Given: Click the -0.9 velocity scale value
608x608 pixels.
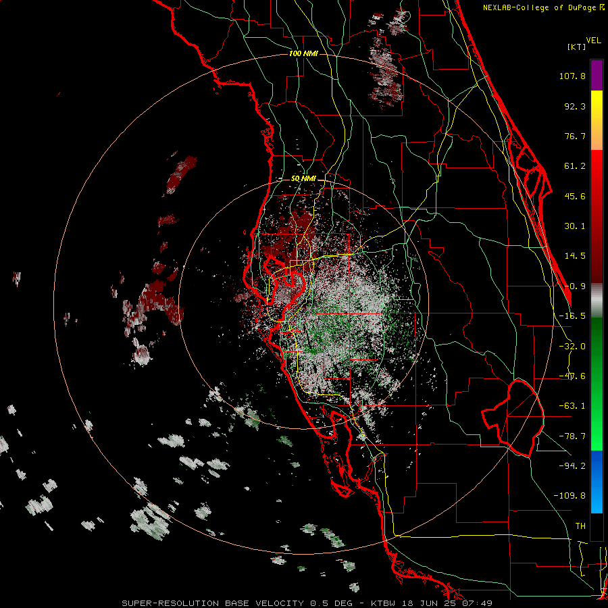Looking at the screenshot, I should click(575, 286).
